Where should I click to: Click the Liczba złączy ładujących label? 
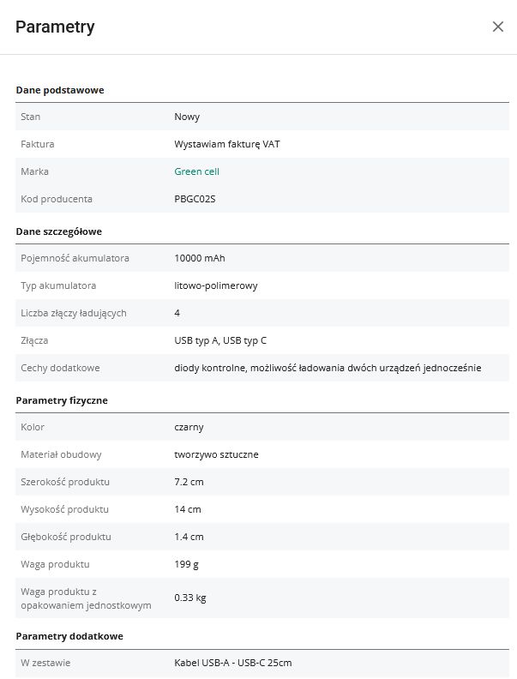73,313
